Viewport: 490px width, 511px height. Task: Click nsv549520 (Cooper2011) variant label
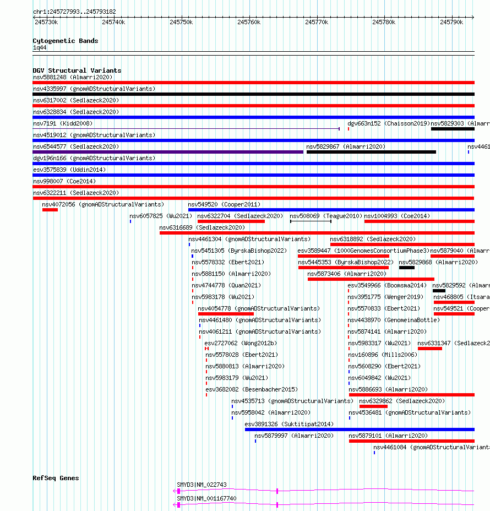point(224,204)
